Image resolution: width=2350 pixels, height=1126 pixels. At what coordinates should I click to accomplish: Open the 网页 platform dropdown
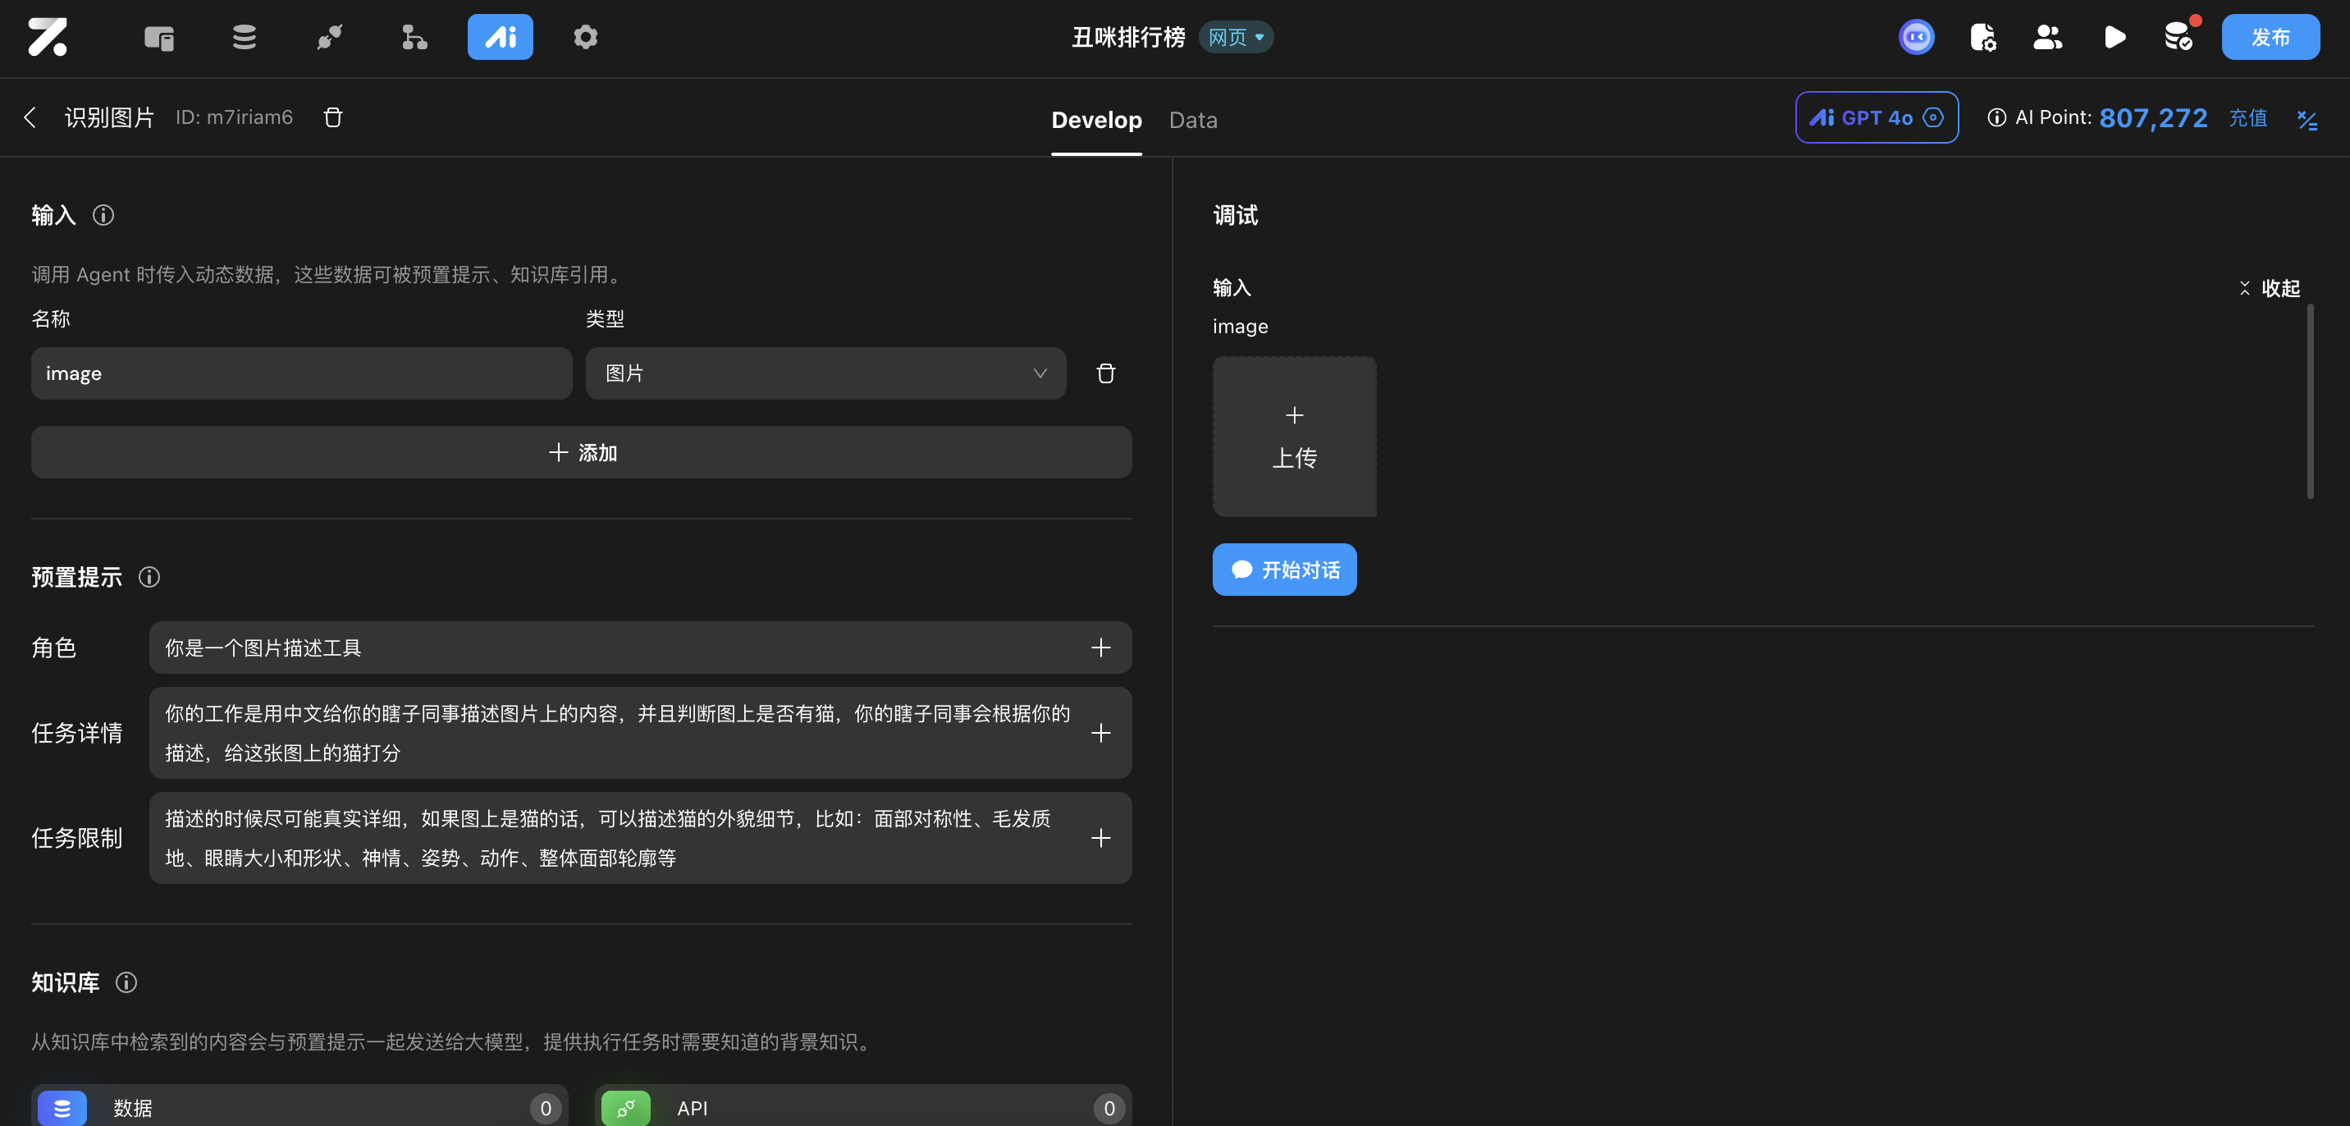(1235, 38)
